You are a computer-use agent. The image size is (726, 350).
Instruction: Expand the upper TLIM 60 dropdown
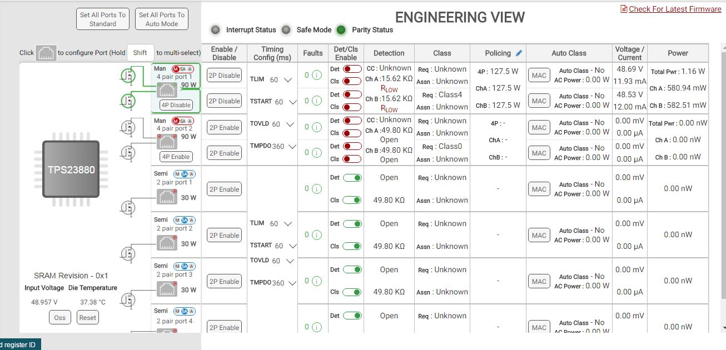(288, 80)
